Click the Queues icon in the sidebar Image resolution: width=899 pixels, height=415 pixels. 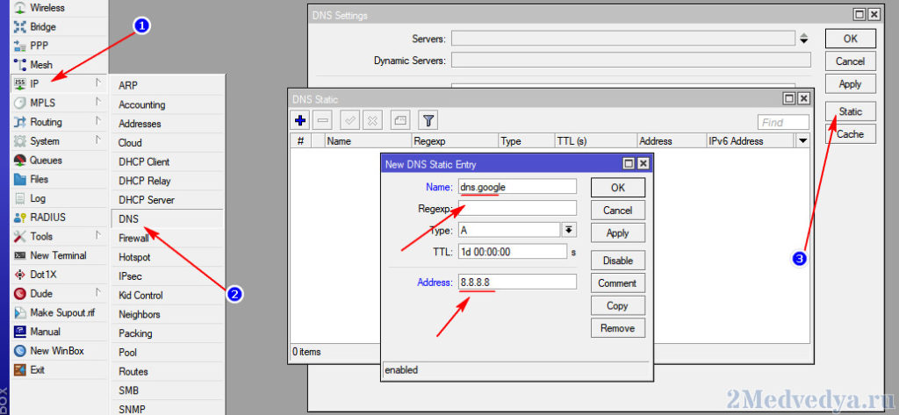(20, 160)
